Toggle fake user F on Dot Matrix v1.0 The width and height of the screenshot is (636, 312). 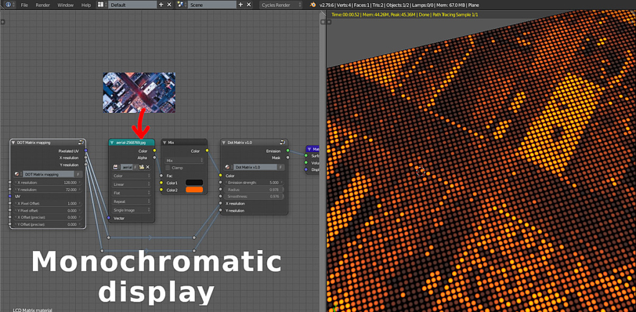point(280,167)
